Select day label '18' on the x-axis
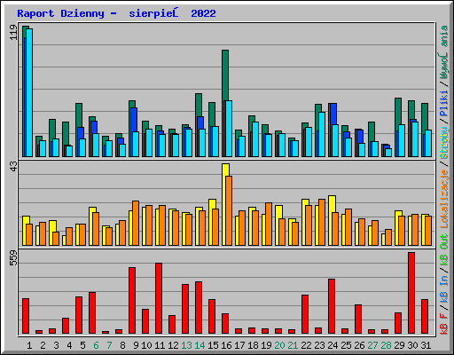 coord(253,345)
